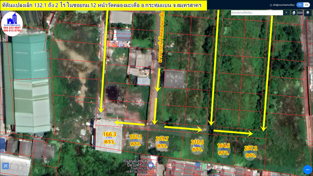Type in the important places search field
The width and height of the screenshot is (313, 176).
(x=257, y=13)
